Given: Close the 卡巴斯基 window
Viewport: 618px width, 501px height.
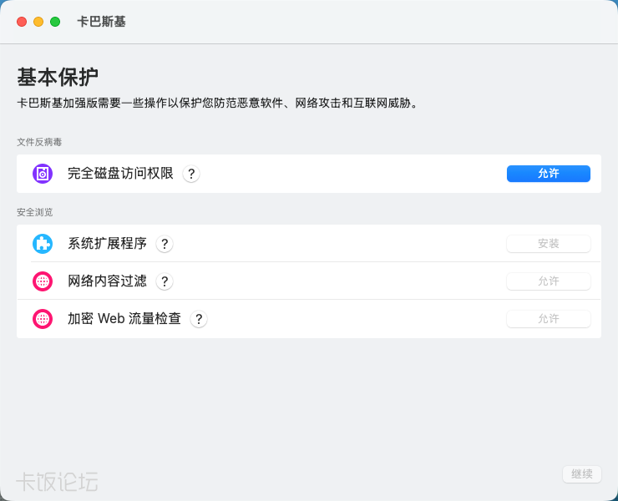Looking at the screenshot, I should [x=22, y=22].
